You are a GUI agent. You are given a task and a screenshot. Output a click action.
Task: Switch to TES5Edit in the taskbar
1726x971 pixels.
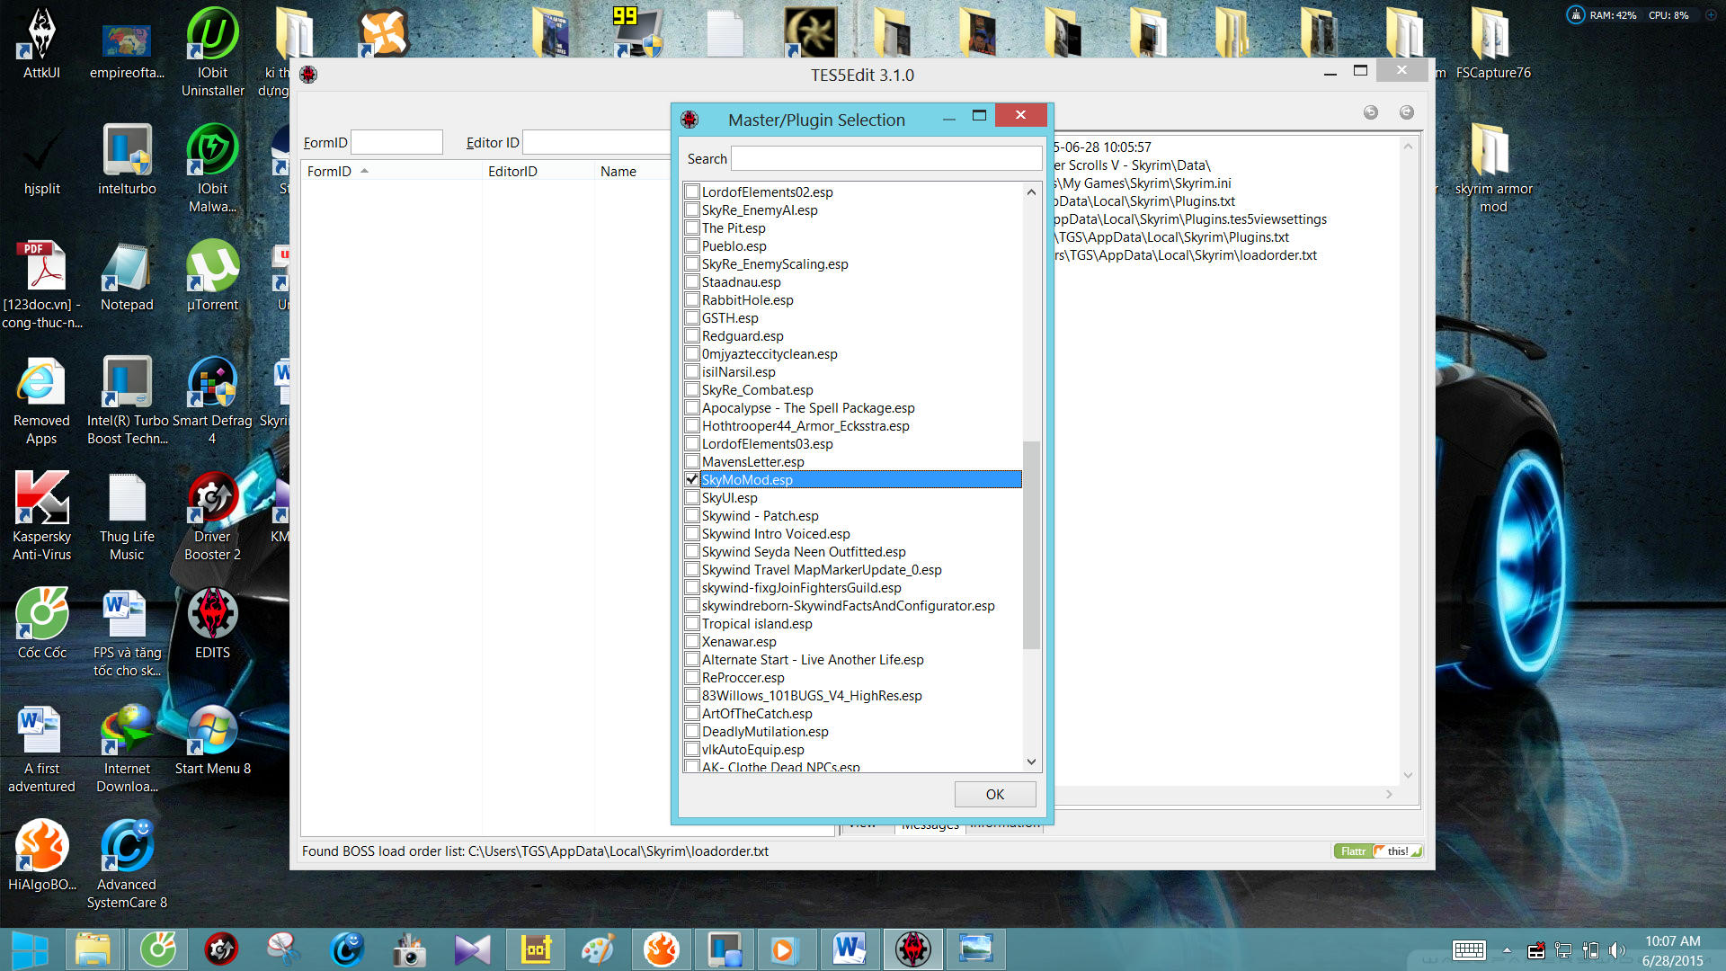[x=912, y=949]
